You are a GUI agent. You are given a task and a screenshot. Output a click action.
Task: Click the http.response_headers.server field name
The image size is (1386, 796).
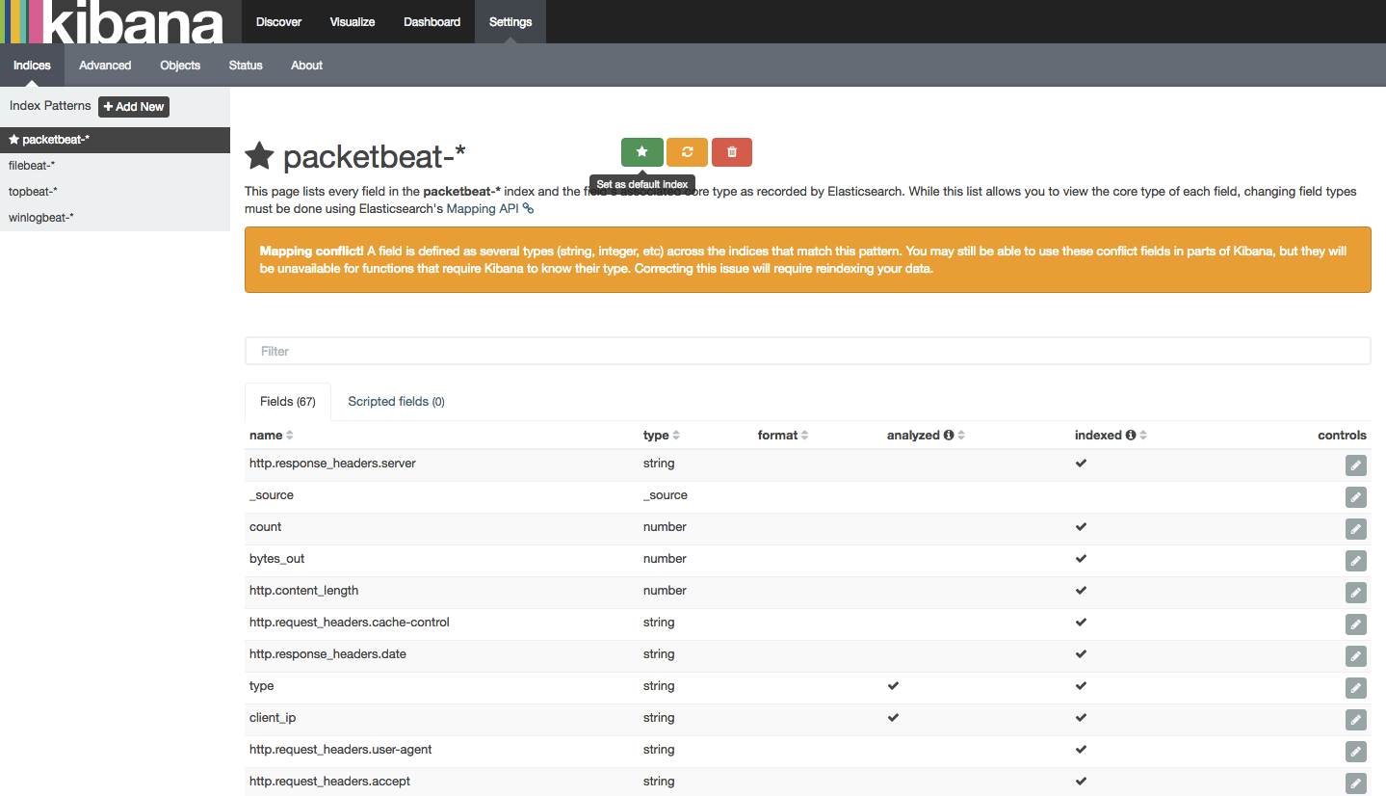332,464
